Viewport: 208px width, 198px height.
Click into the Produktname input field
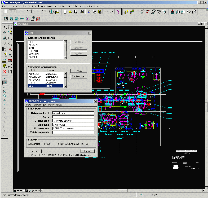tap(73, 129)
